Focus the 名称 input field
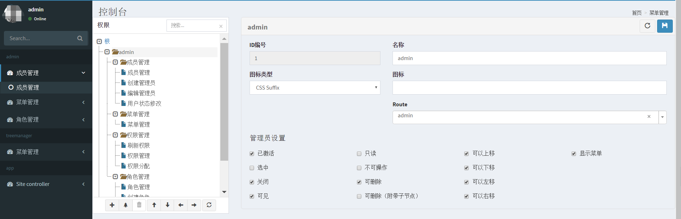This screenshot has width=681, height=219. (529, 58)
